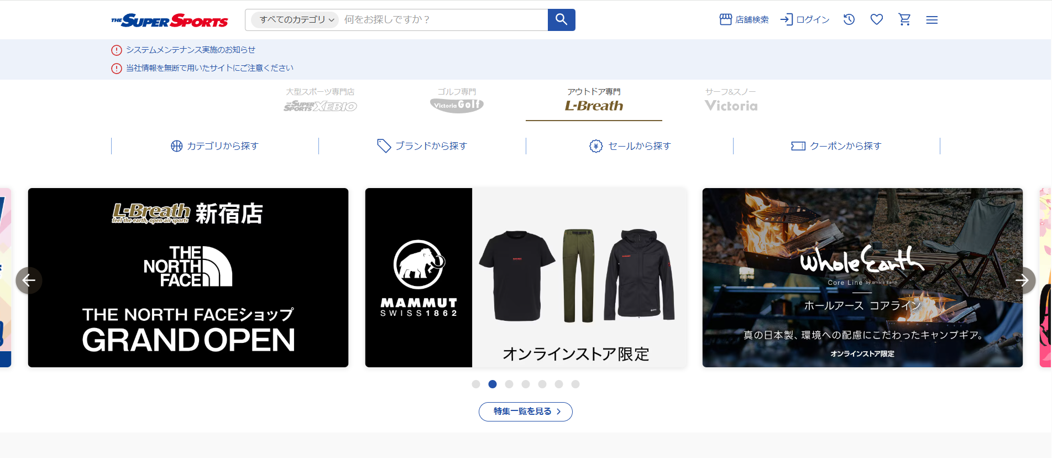The image size is (1052, 458).
Task: Select the L-Breath outdoor tab
Action: (594, 101)
